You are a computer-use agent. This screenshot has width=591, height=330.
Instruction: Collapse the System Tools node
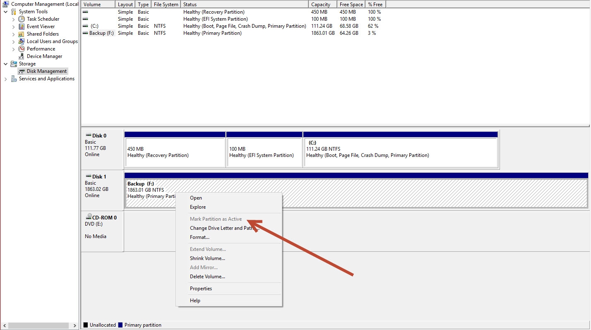coord(5,12)
